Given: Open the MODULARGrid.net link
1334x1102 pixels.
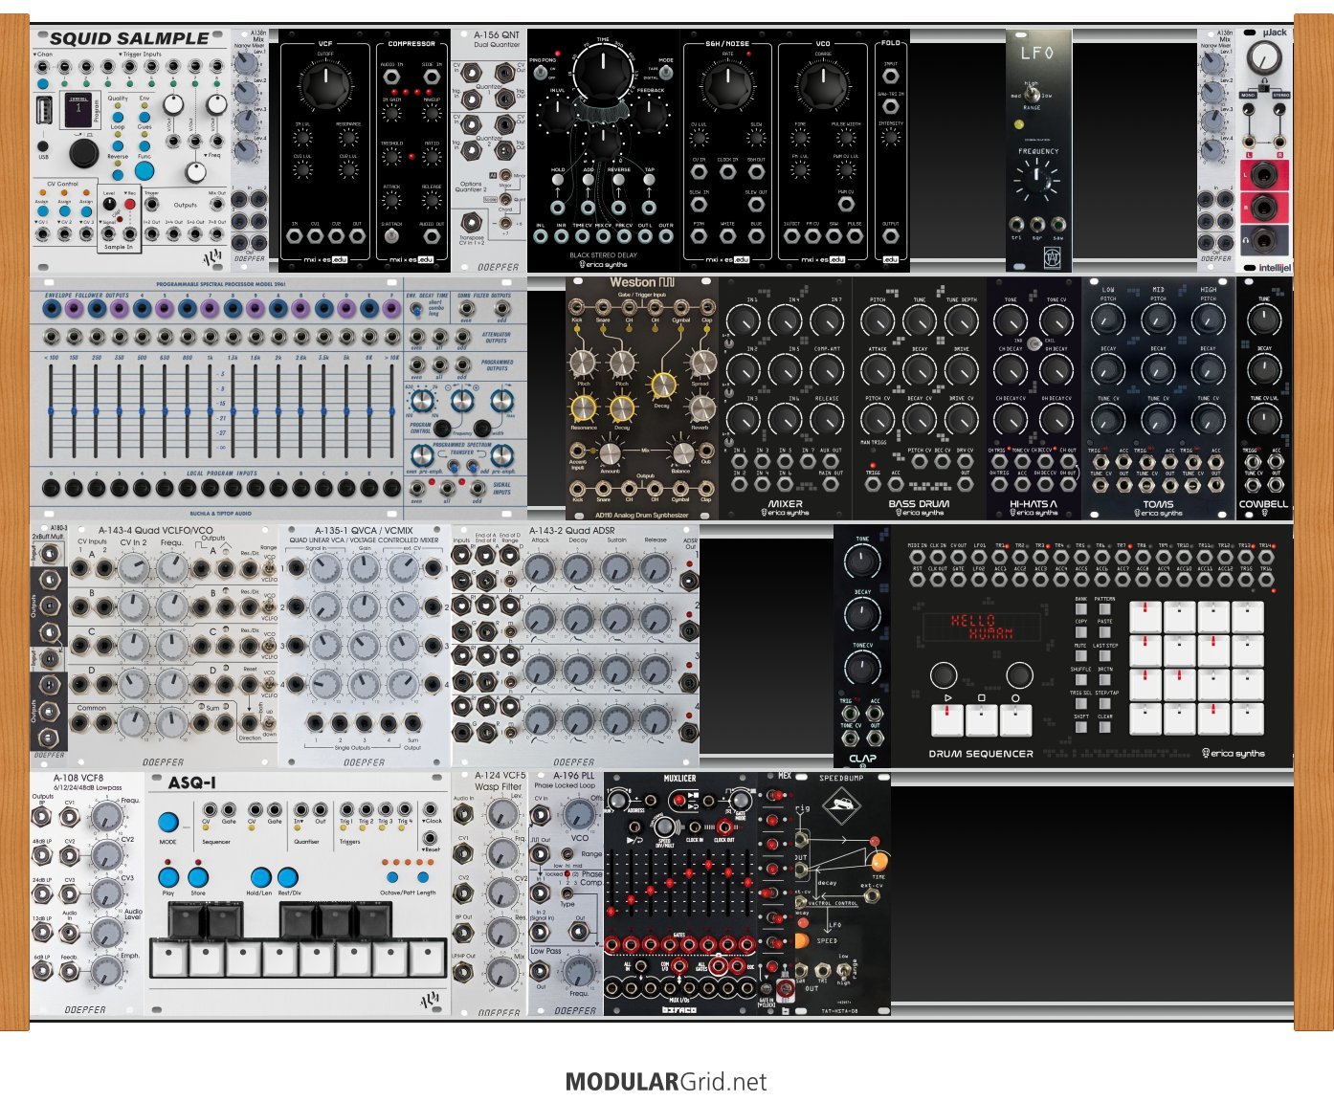Looking at the screenshot, I should tap(666, 1082).
